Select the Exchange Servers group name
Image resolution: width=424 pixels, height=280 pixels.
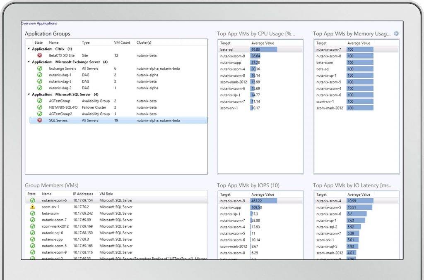63,68
